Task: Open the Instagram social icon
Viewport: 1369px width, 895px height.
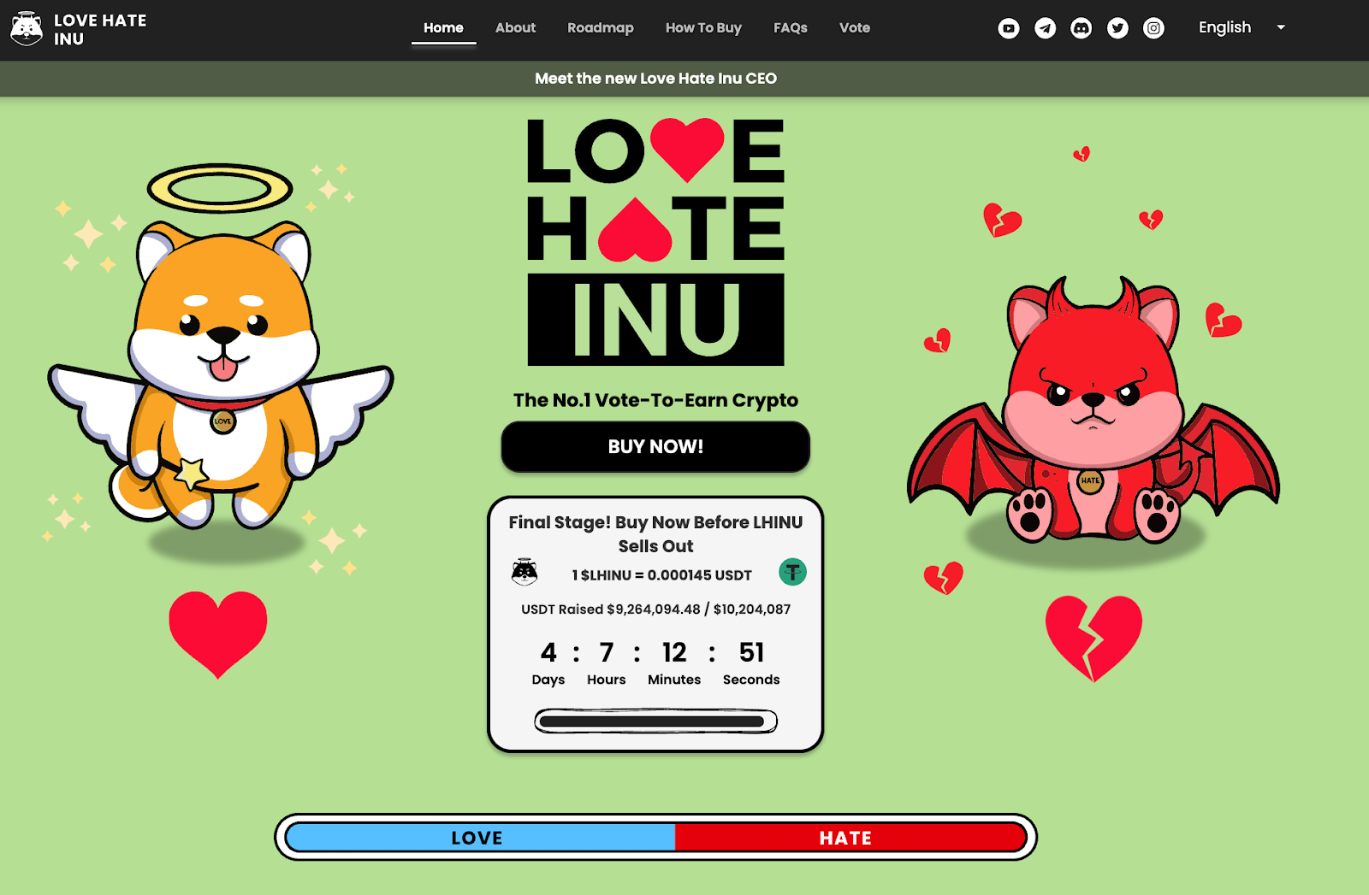Action: pos(1153,28)
